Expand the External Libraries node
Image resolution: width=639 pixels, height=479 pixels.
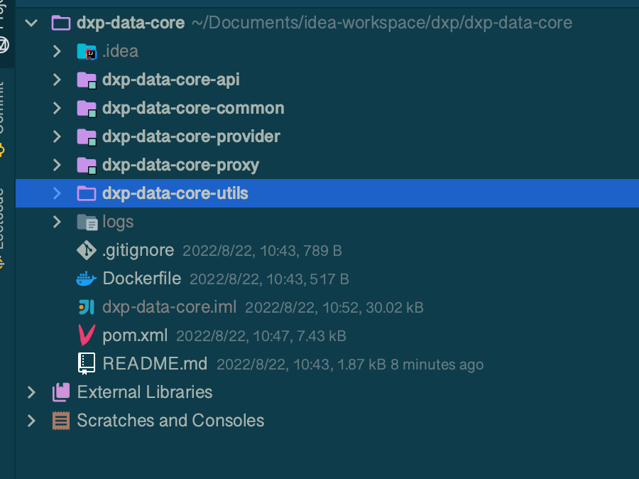pyautogui.click(x=31, y=392)
